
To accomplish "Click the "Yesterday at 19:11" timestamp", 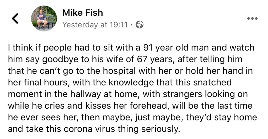I will [x=95, y=25].
